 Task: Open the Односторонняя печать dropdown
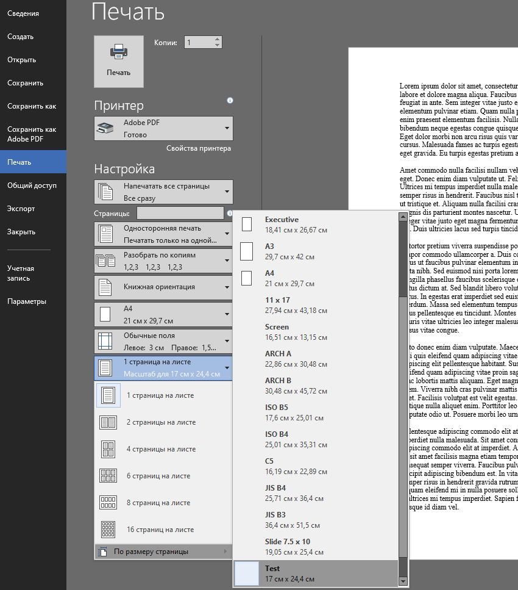pos(163,234)
